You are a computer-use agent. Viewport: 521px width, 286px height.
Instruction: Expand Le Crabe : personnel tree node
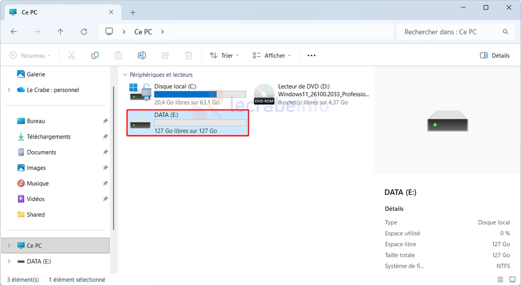[9, 90]
